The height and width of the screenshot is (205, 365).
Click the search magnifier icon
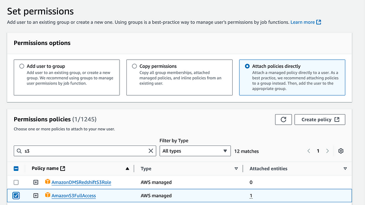coord(19,151)
